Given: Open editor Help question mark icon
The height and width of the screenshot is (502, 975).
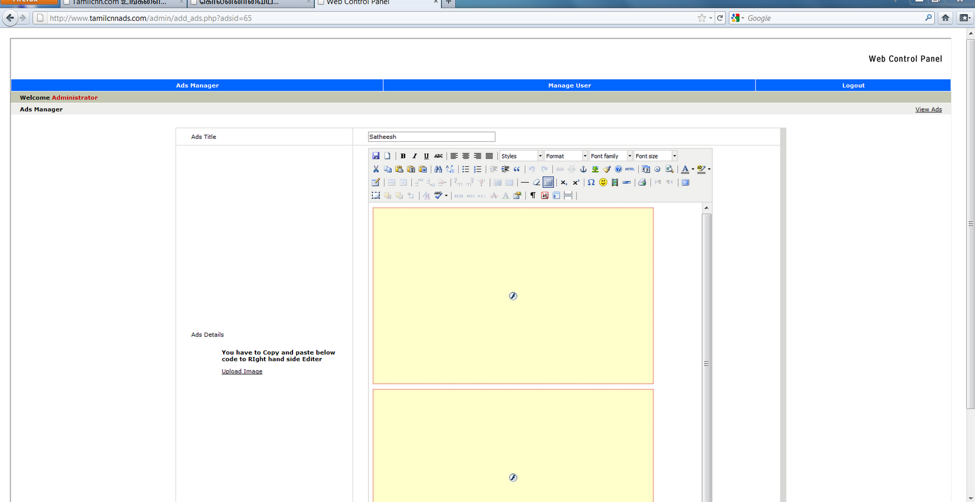Looking at the screenshot, I should click(x=619, y=169).
